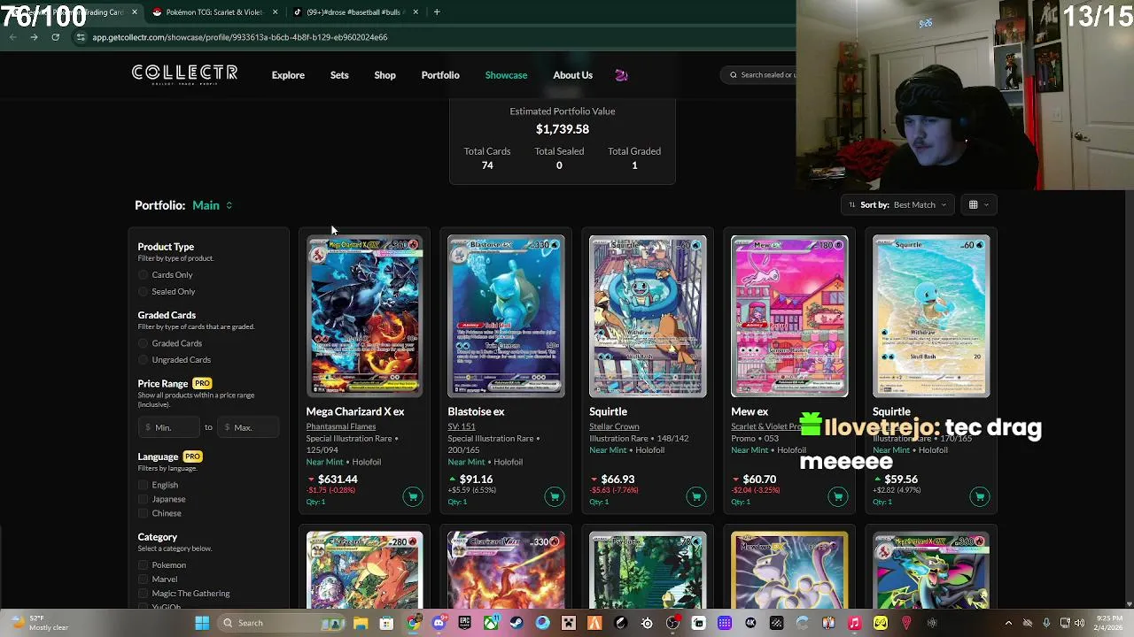The image size is (1134, 637).
Task: Click the Price Range Min input
Action: point(171,427)
